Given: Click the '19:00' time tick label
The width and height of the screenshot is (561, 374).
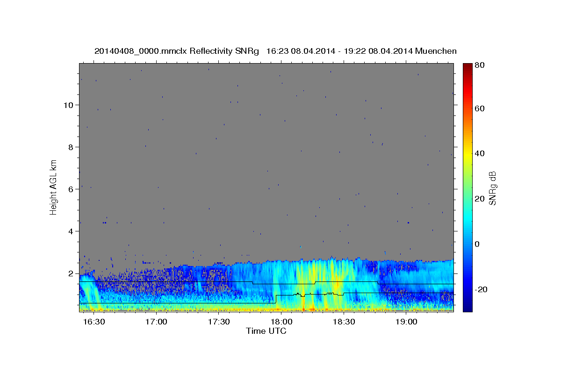Looking at the screenshot, I should (x=407, y=322).
